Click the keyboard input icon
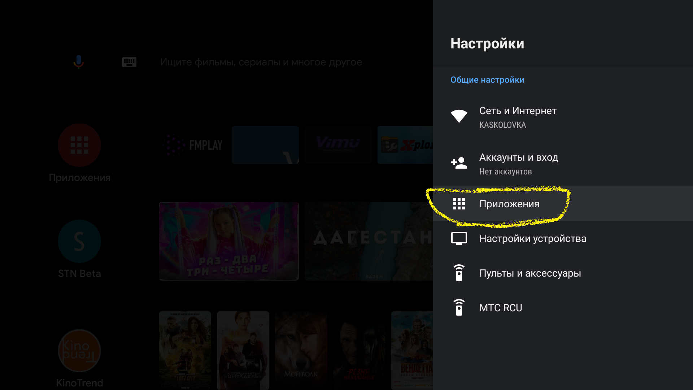This screenshot has height=390, width=693. coord(129,62)
